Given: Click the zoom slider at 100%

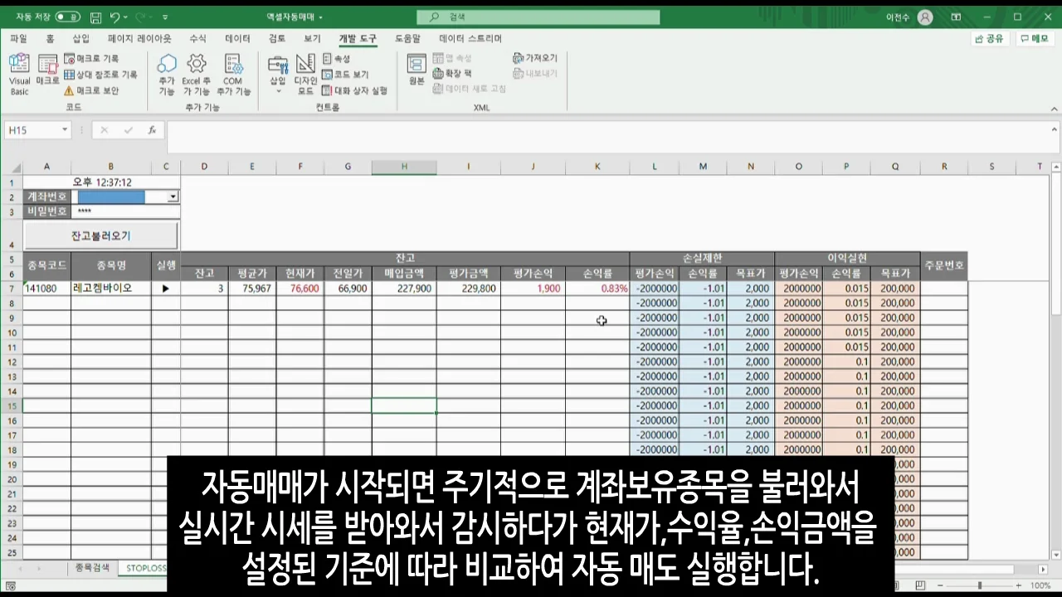Looking at the screenshot, I should pos(980,585).
